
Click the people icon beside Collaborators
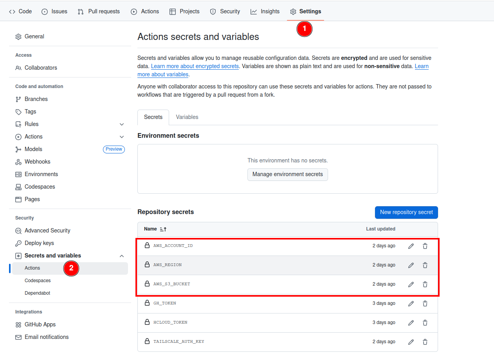click(18, 68)
